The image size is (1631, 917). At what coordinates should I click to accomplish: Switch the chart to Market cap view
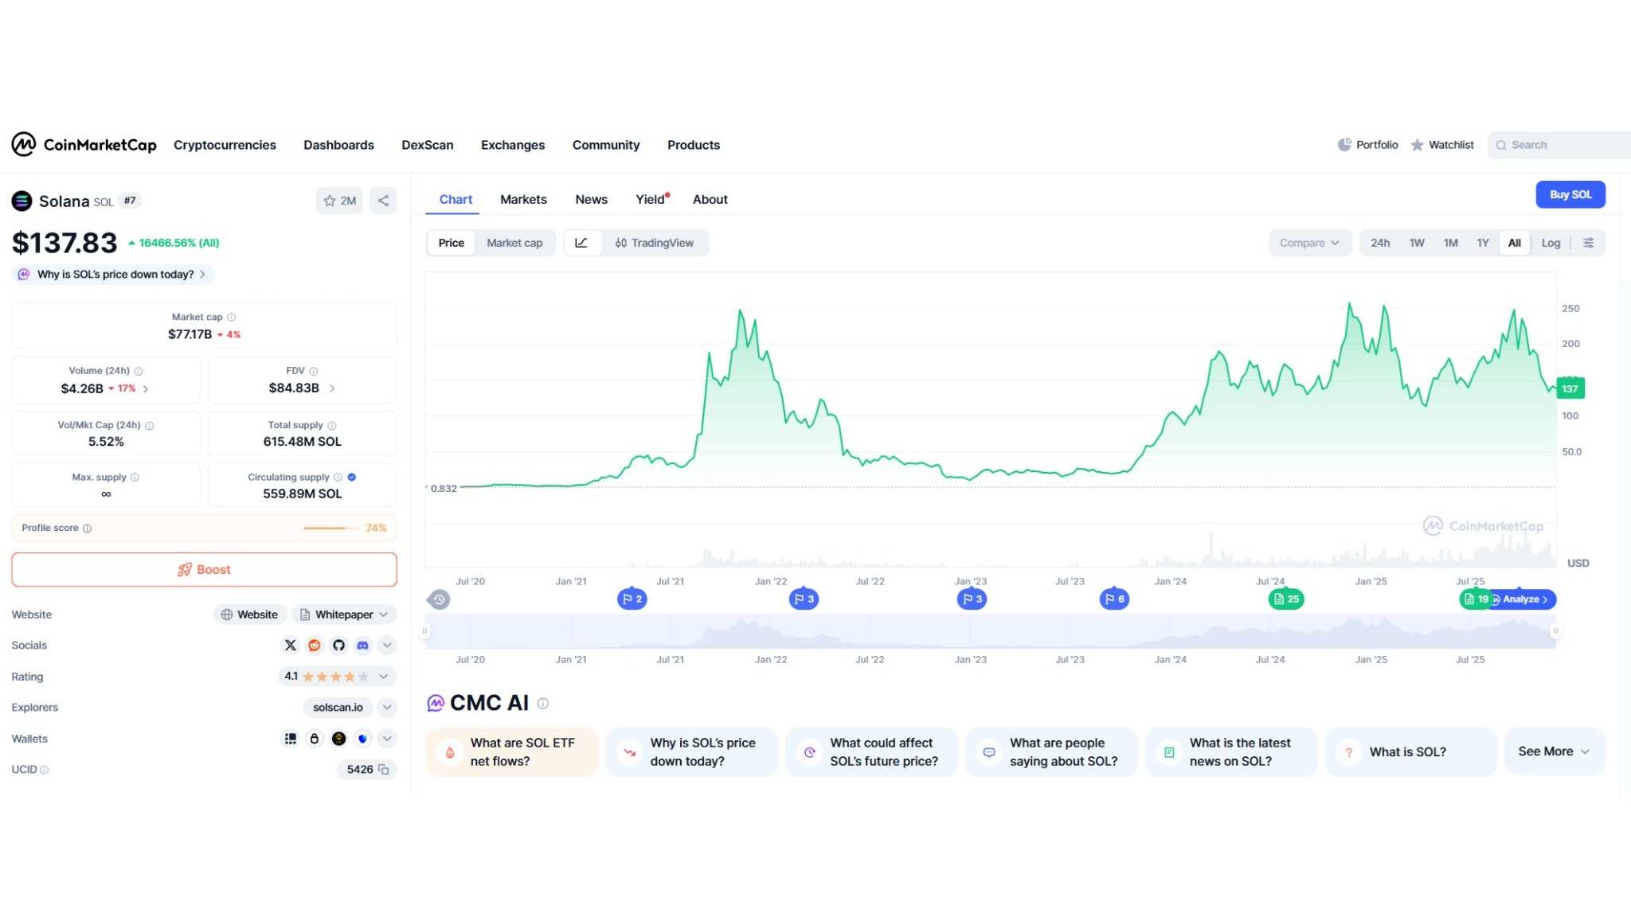[x=514, y=243]
